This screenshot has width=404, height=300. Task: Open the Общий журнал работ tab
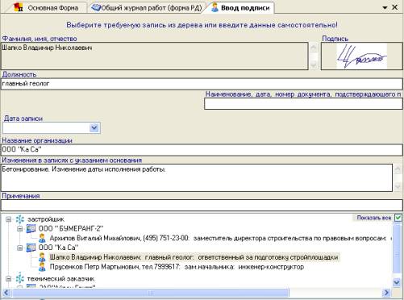[x=147, y=7]
